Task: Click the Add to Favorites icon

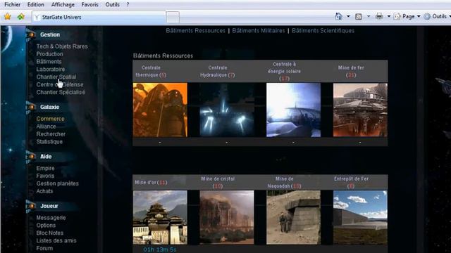Action: tap(21, 17)
